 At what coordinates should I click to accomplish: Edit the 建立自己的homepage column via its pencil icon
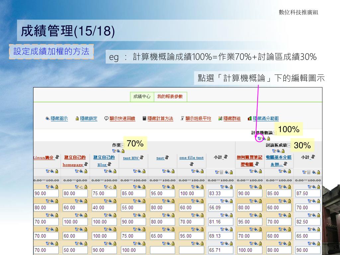77,171
